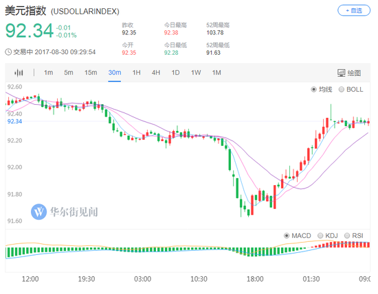This screenshot has height=294, width=378.
Task: Switch to the 4H timeframe
Action: 156,73
